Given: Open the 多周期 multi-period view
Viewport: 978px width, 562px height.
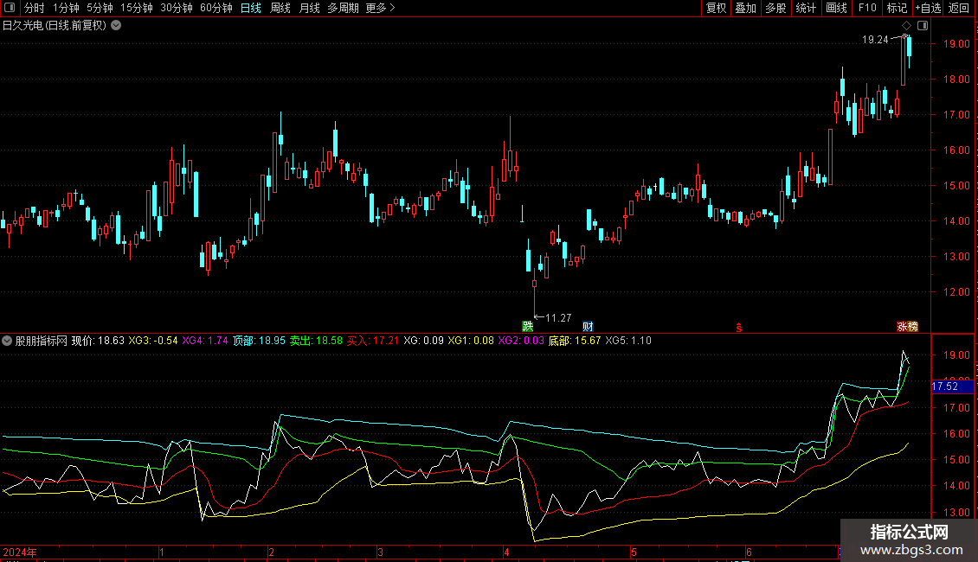Looking at the screenshot, I should click(x=343, y=8).
